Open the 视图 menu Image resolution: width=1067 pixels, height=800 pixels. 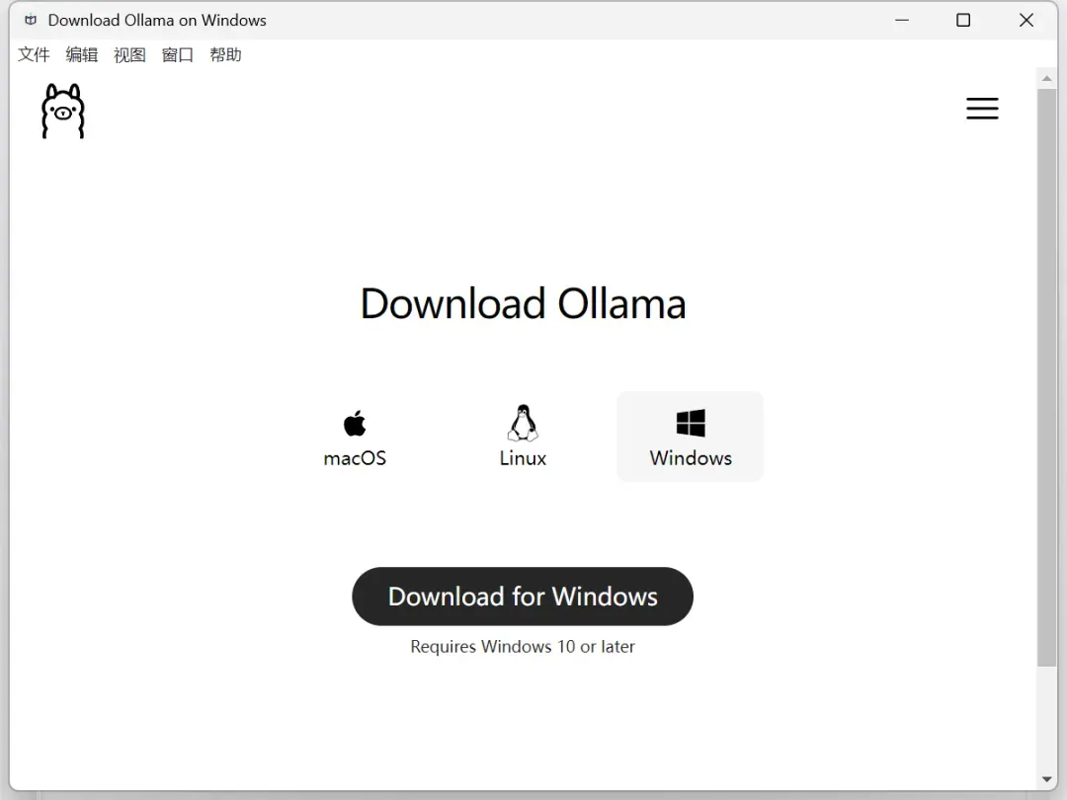click(x=129, y=54)
